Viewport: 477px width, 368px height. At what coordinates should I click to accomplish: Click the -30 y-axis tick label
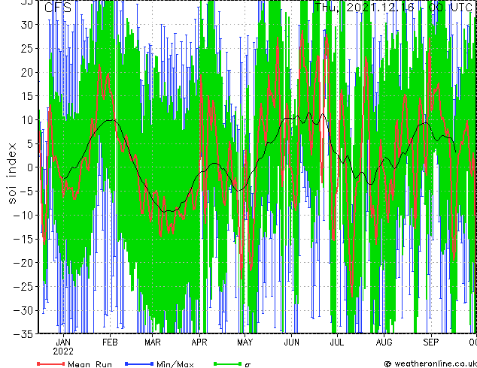(23, 310)
